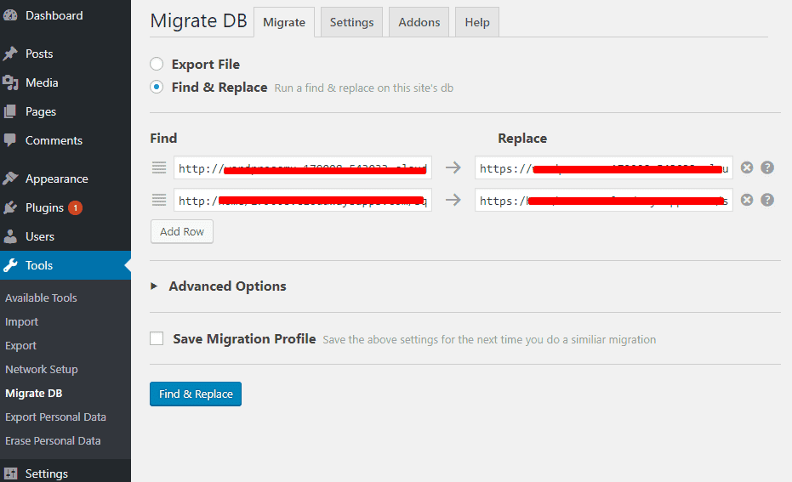Click the Add Row button
The image size is (792, 482).
click(182, 231)
